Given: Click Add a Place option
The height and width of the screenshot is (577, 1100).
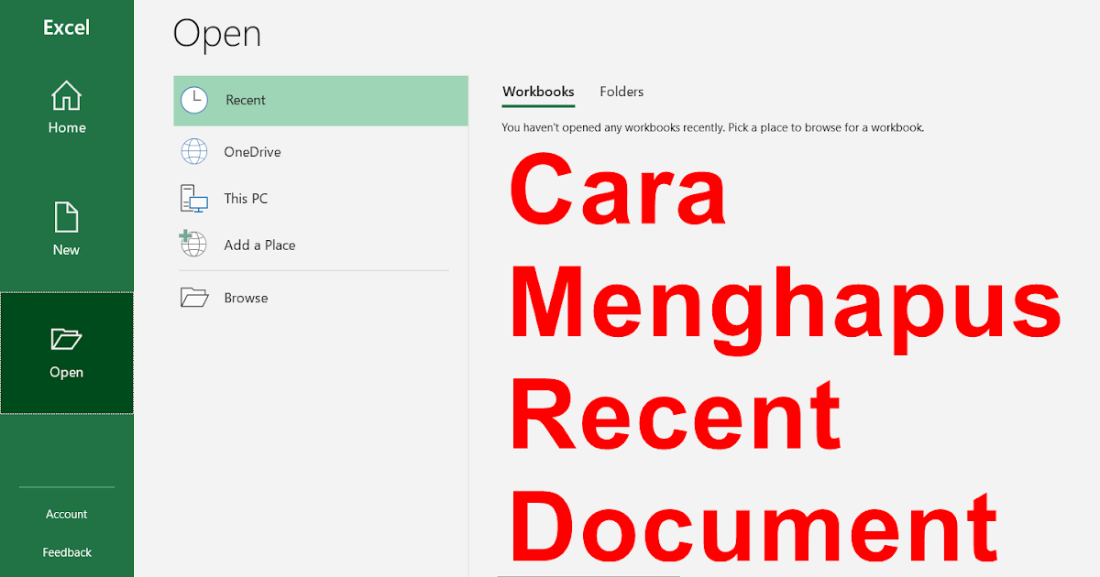Looking at the screenshot, I should pyautogui.click(x=258, y=245).
